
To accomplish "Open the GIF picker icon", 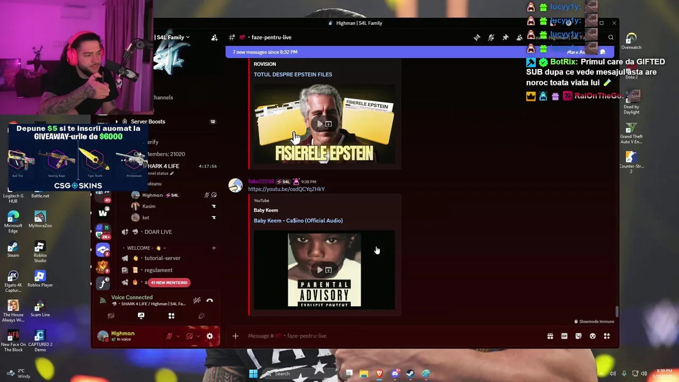I will (x=564, y=336).
